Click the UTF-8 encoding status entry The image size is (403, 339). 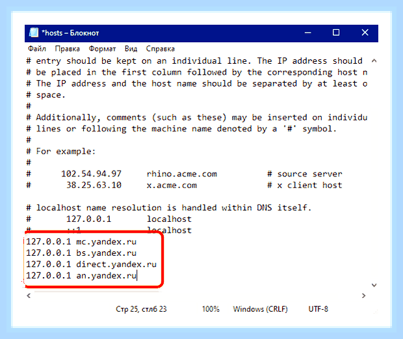[318, 309]
